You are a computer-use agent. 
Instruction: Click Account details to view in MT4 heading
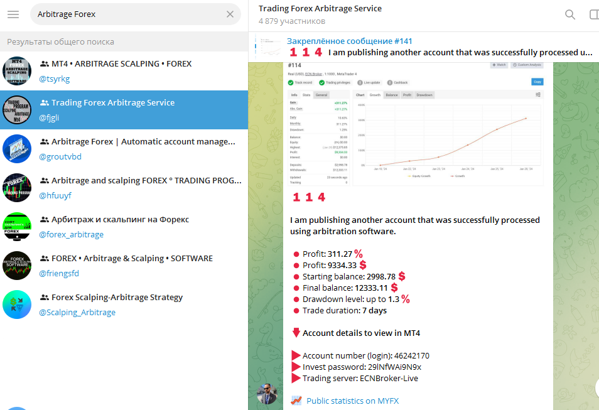356,333
